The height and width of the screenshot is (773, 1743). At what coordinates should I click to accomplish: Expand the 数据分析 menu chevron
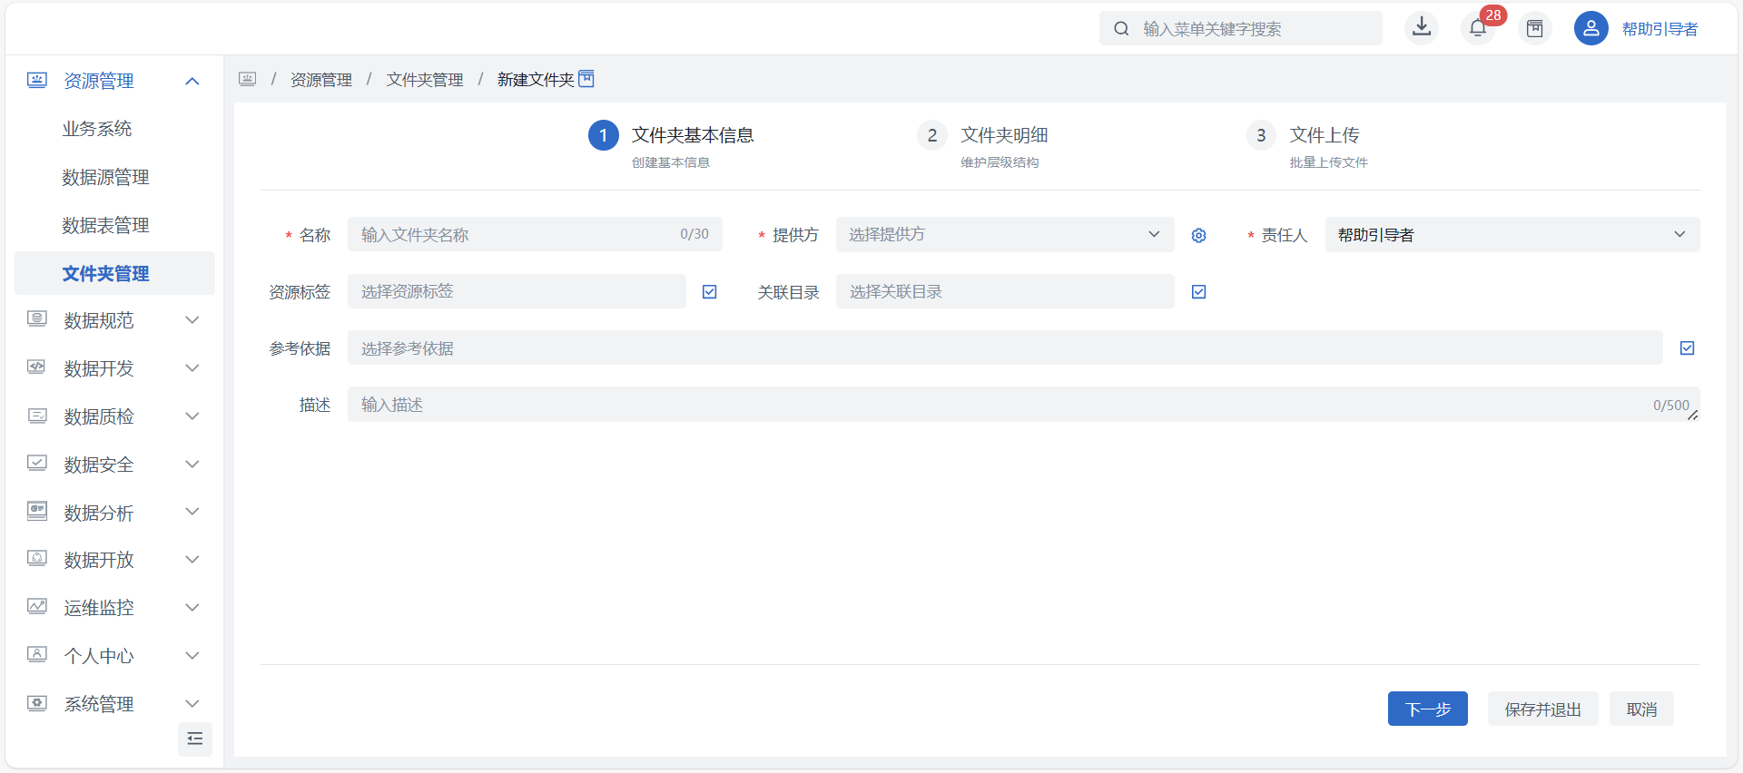point(192,511)
